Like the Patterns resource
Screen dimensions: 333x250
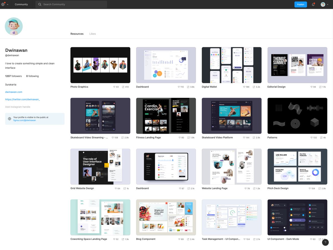[x=311, y=138]
